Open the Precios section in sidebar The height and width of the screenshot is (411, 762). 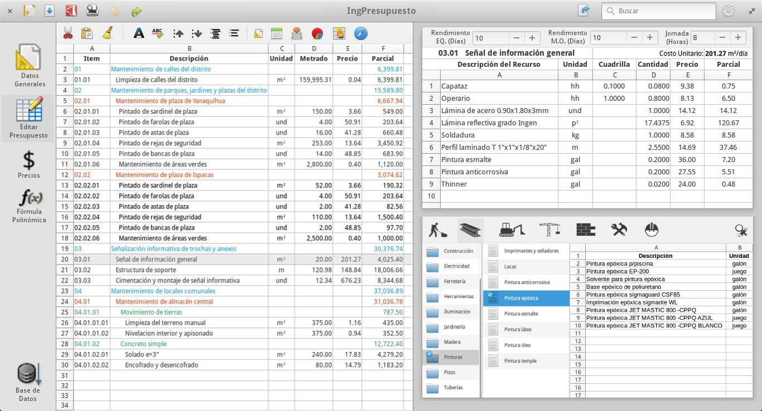(28, 165)
